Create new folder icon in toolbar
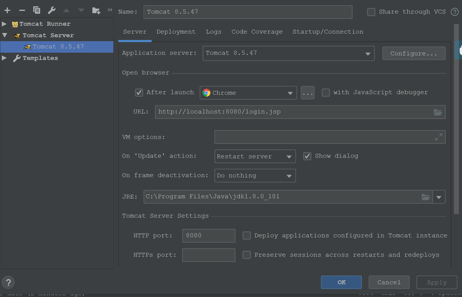Viewport: 462px width, 297px height. point(96,11)
